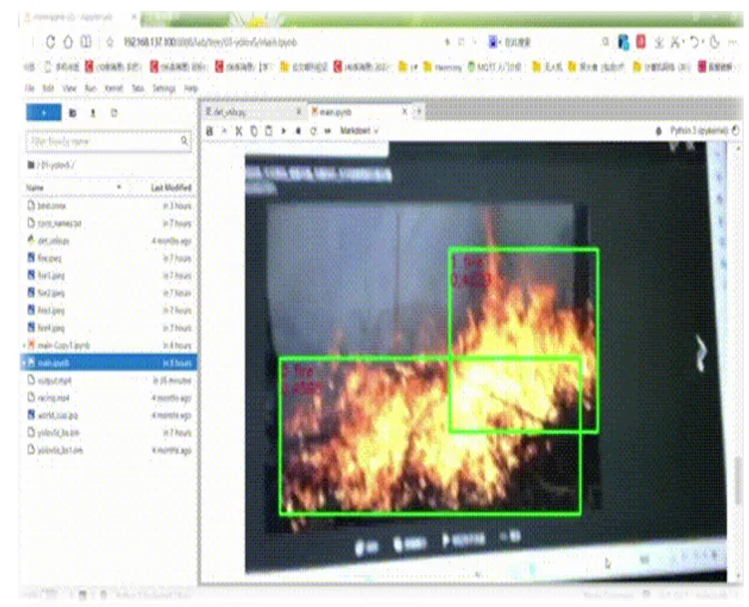The image size is (749, 607).
Task: Reload the page with browser refresh icon
Action: click(67, 42)
